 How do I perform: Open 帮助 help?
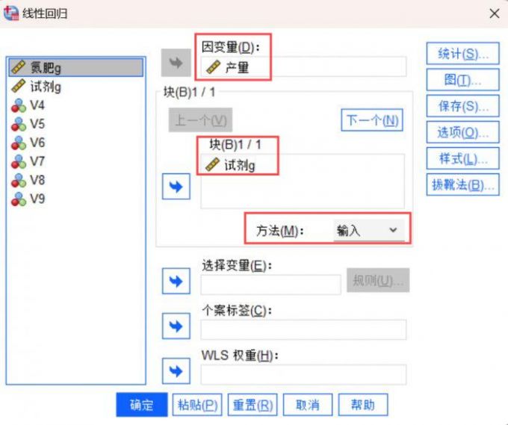point(363,405)
